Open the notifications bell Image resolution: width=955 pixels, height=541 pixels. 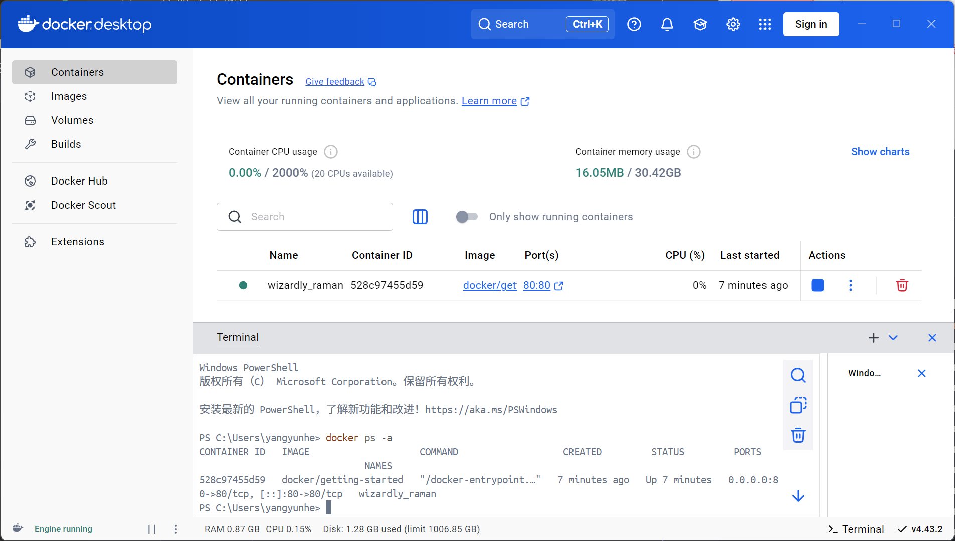tap(667, 24)
